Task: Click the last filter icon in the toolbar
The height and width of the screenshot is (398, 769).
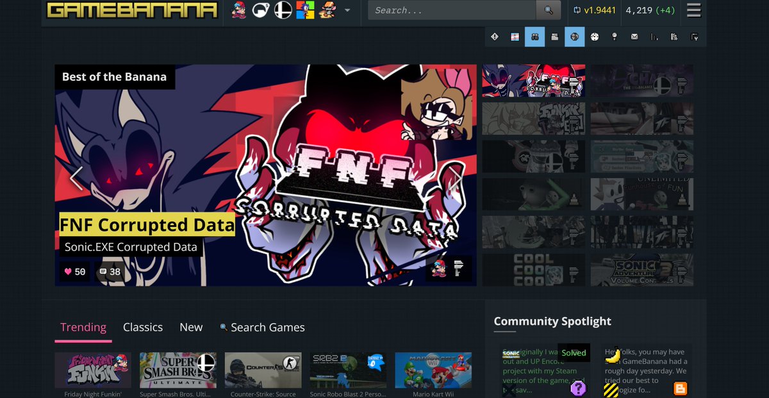Action: (695, 37)
